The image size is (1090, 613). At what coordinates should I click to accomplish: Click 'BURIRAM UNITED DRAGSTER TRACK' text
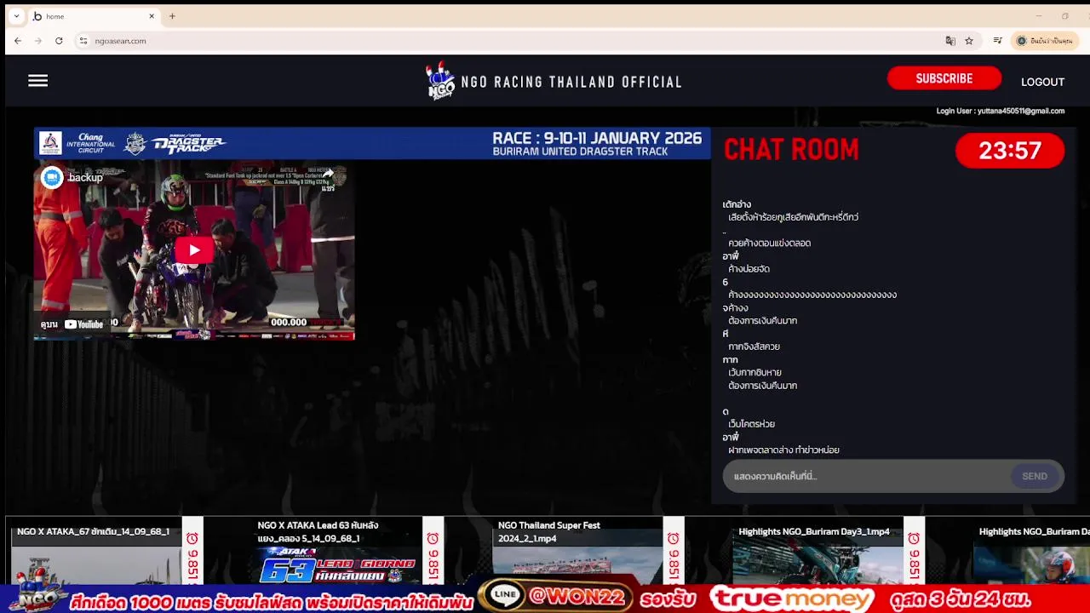[580, 152]
